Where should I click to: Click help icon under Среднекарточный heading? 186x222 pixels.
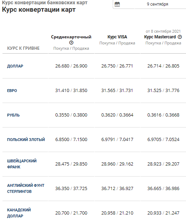point(71,43)
